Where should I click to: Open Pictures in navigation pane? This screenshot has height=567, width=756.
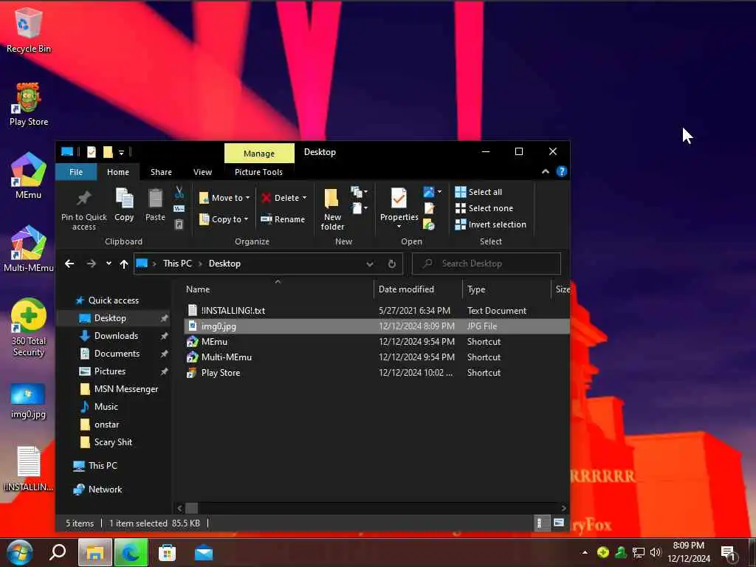[x=109, y=372]
